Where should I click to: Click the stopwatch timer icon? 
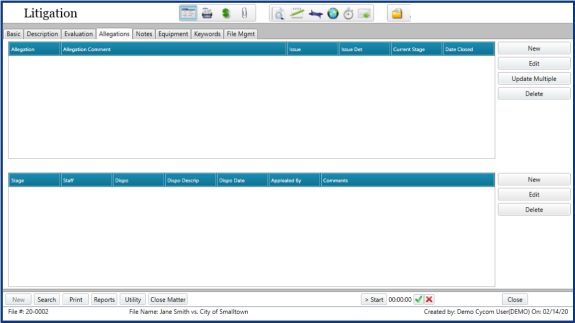click(x=348, y=14)
